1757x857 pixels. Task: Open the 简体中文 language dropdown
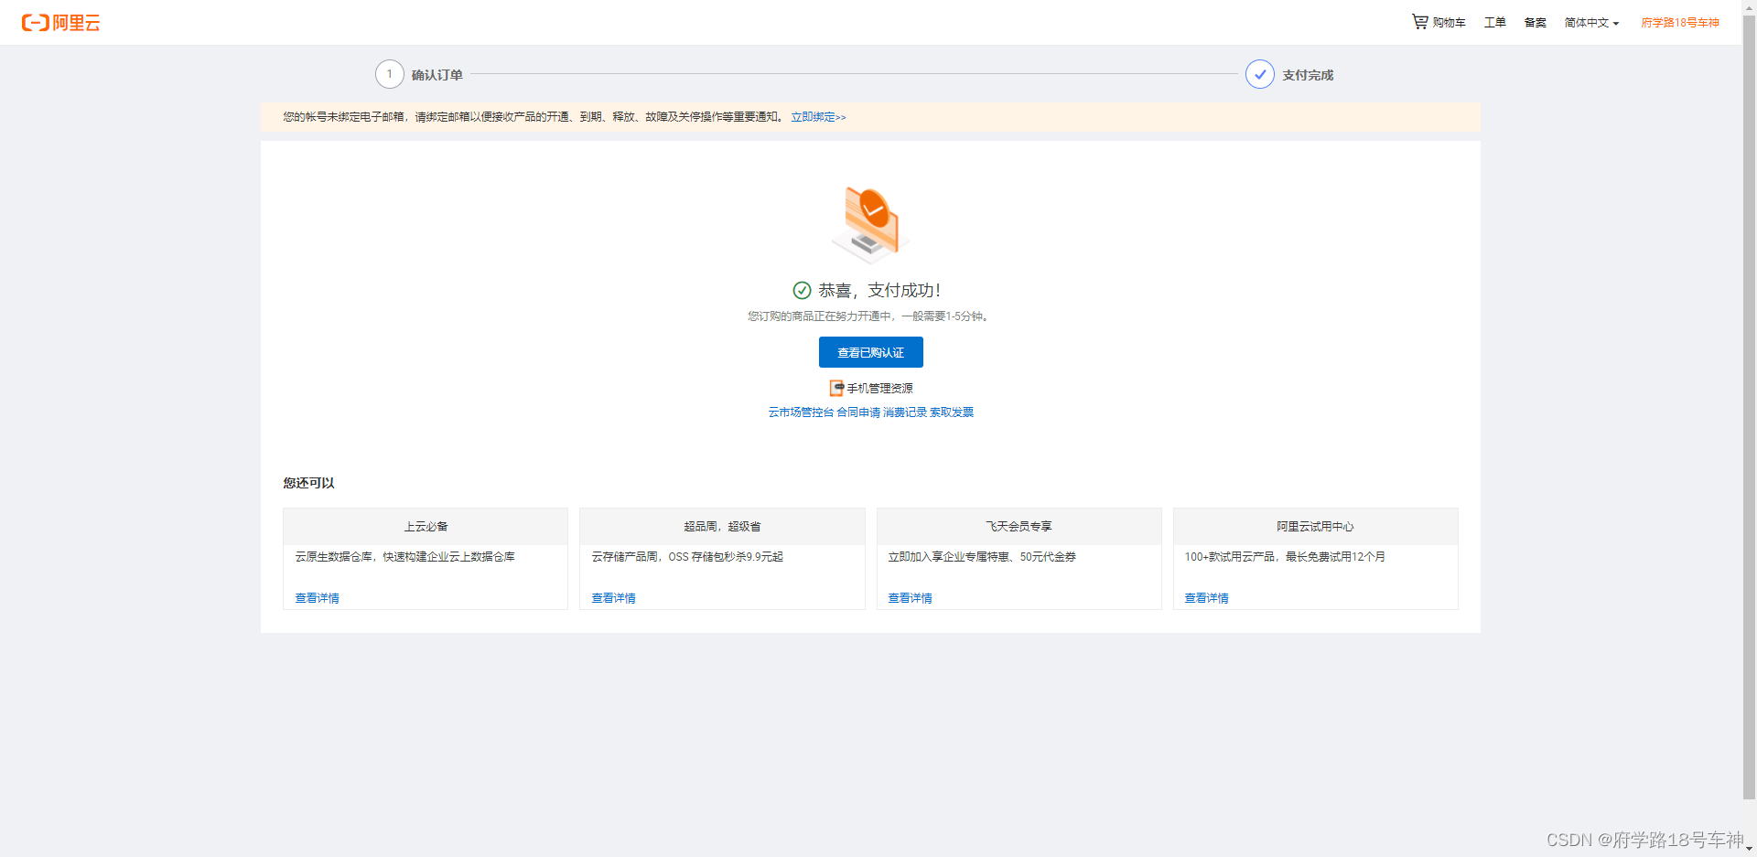[1590, 22]
